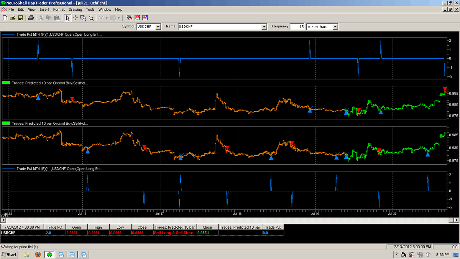Screen dimensions: 460x259
Task: Open the Windows Start button
Action: click(x=10, y=254)
